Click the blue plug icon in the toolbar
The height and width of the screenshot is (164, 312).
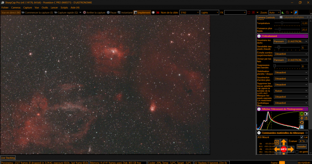coord(296,12)
